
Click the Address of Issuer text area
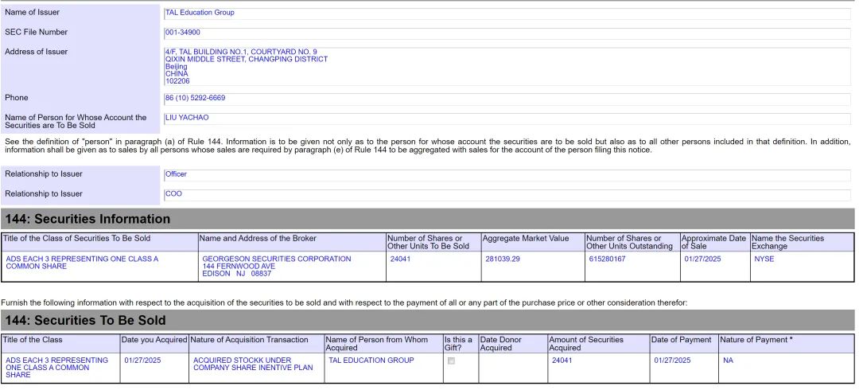pos(507,66)
